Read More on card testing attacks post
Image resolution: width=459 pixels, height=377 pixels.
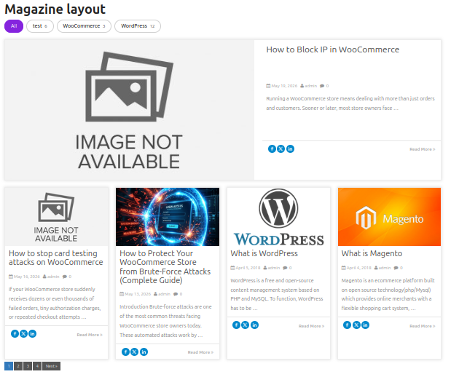click(x=90, y=335)
